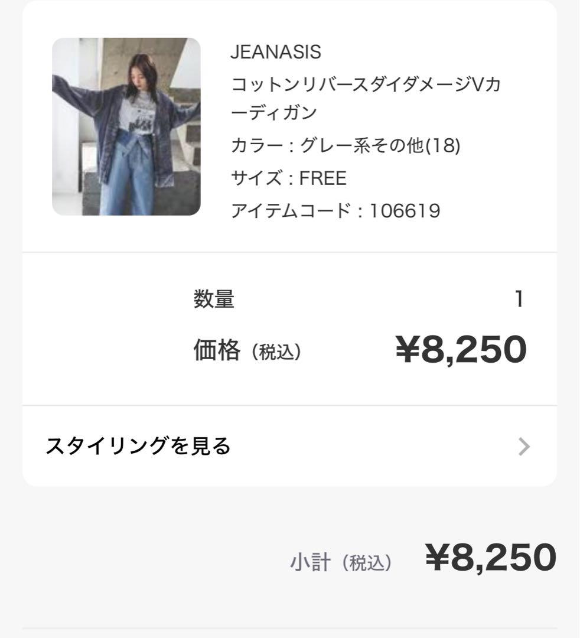Click the item code number 106619

tap(405, 211)
